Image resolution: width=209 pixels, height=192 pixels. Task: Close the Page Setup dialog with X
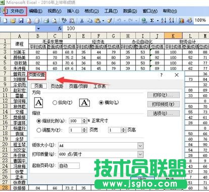(x=177, y=75)
